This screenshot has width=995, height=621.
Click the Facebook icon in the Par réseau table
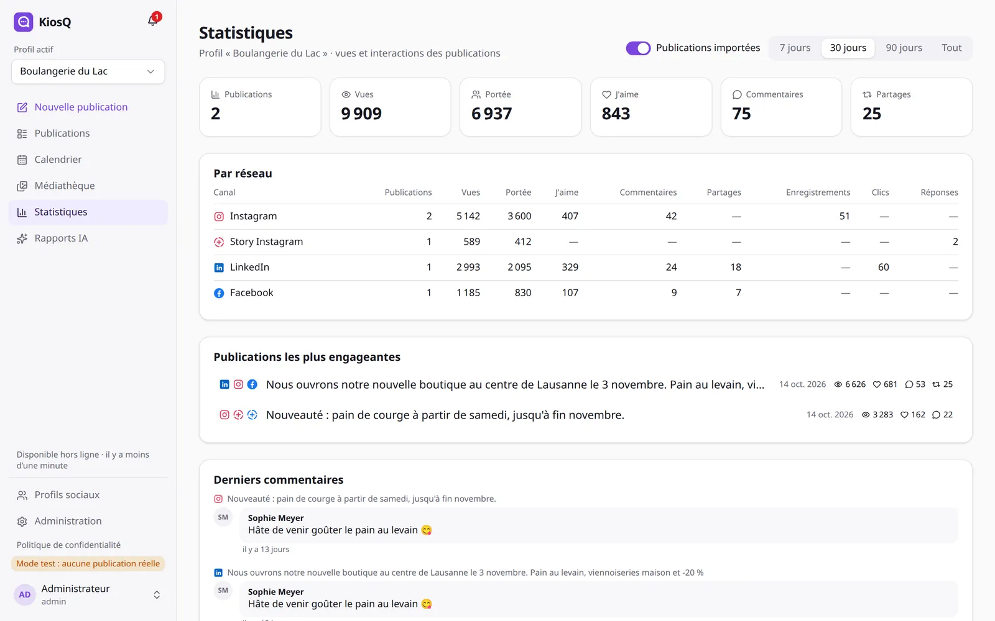(x=219, y=293)
